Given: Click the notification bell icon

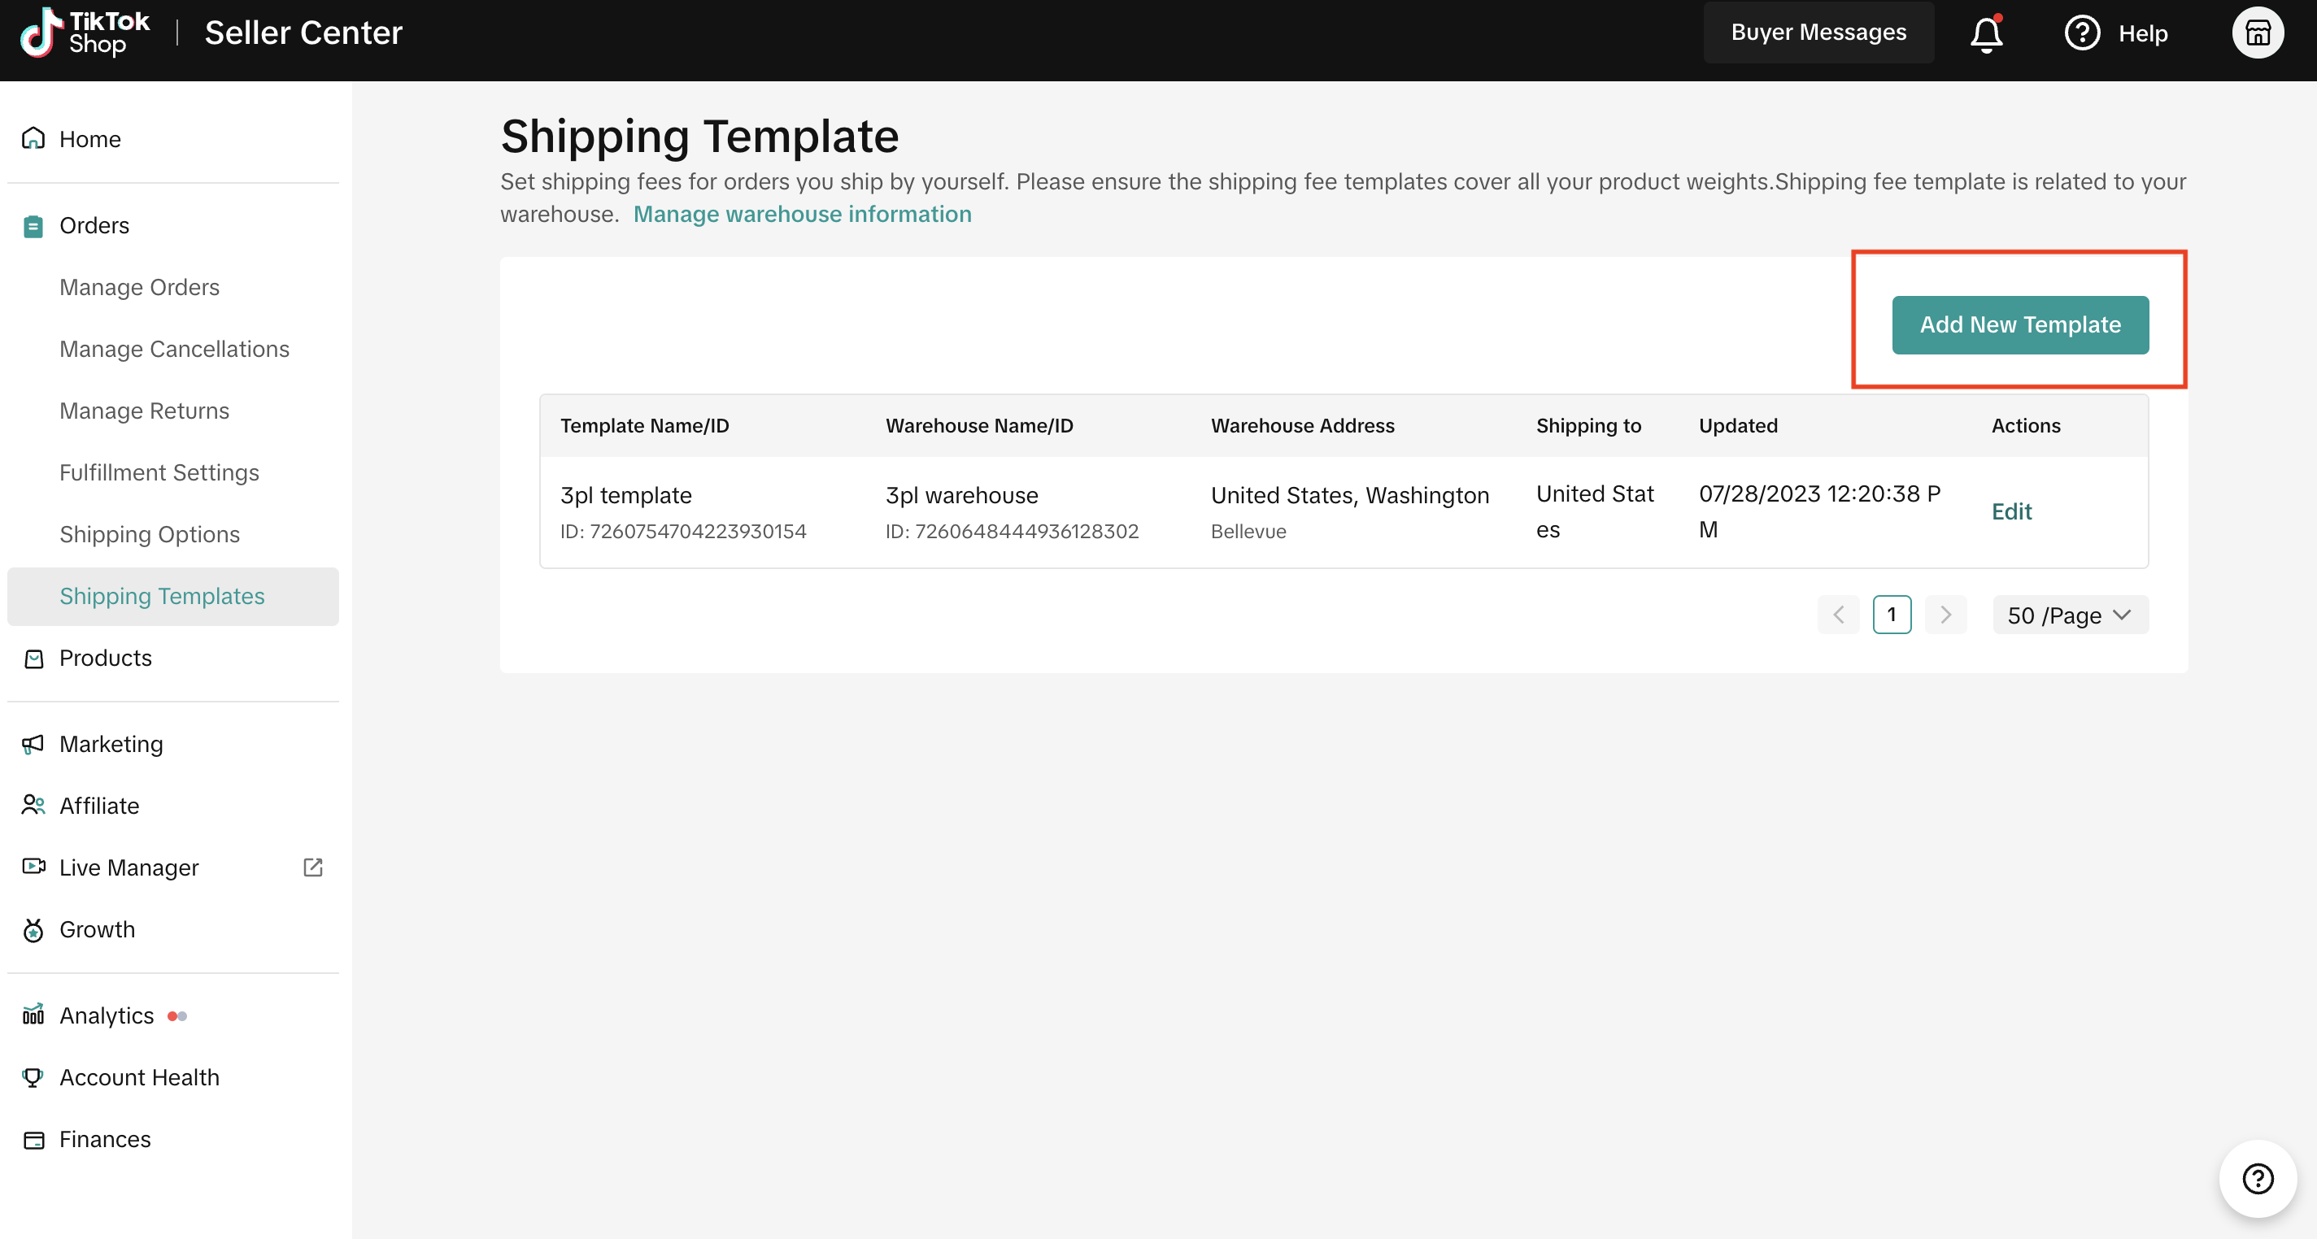Looking at the screenshot, I should (x=1985, y=34).
